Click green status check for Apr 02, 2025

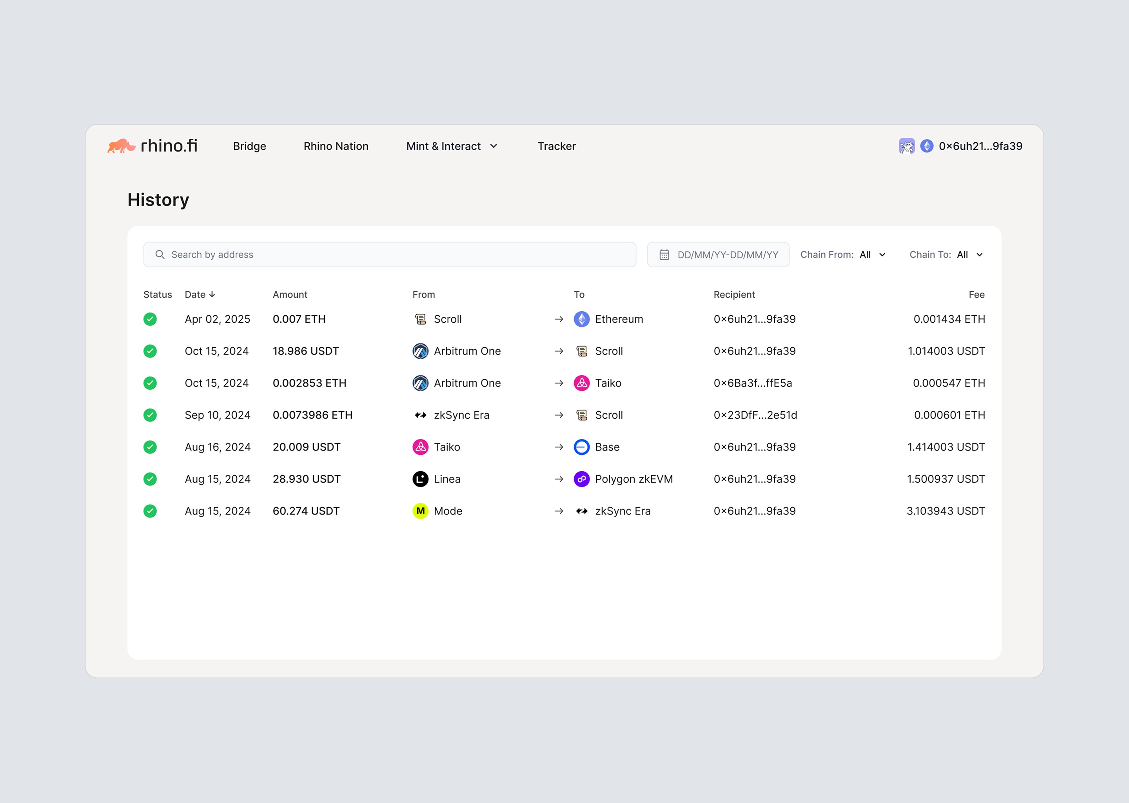[x=150, y=320]
